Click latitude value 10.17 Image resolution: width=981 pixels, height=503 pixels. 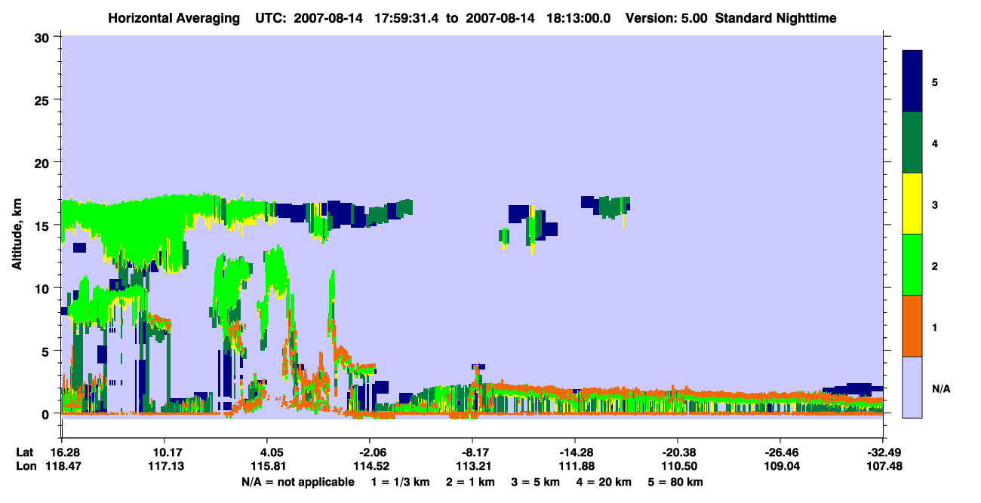point(164,452)
